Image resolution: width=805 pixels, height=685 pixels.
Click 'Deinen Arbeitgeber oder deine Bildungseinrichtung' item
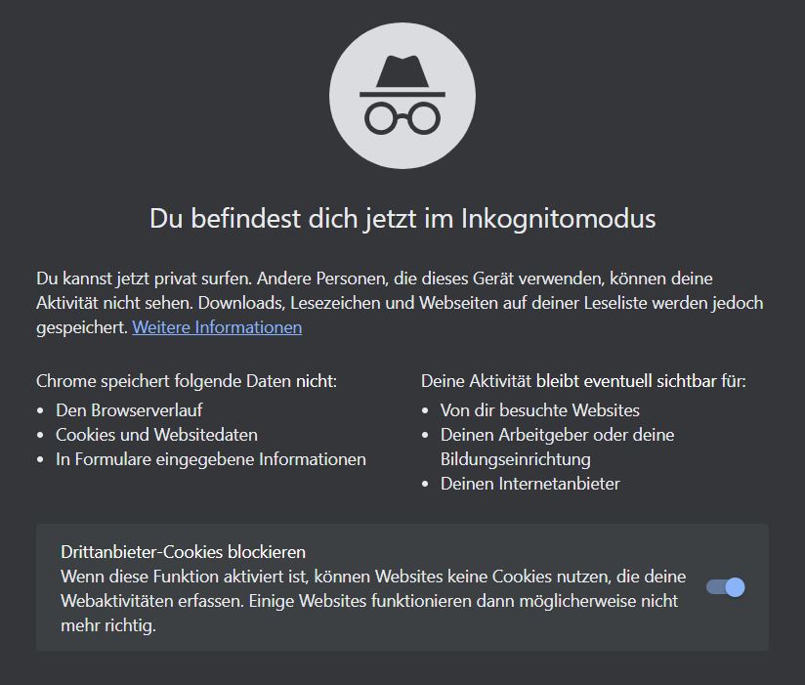coord(558,447)
